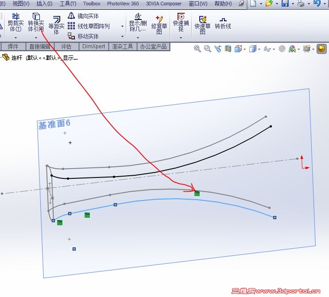Viewport: 329px width, 297px height.
Task: Expand dropdown arrow next to Save icon
Action: (x=293, y=4)
